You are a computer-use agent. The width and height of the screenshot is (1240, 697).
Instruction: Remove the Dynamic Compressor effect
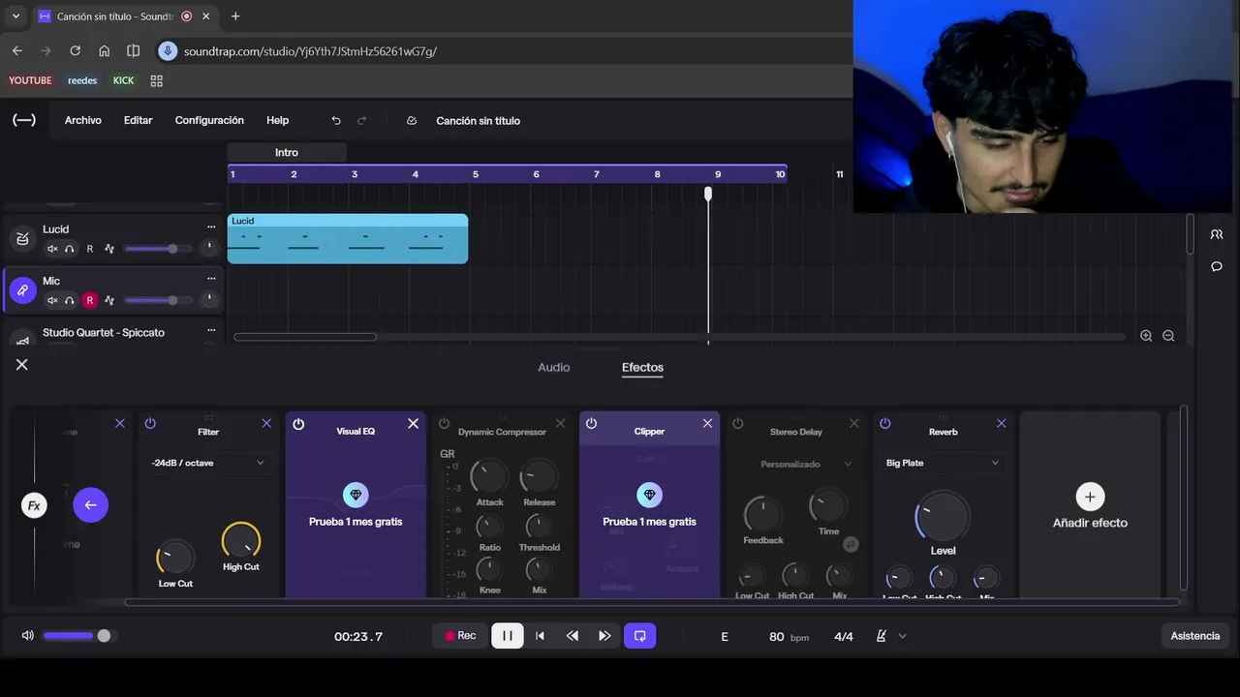coord(560,423)
